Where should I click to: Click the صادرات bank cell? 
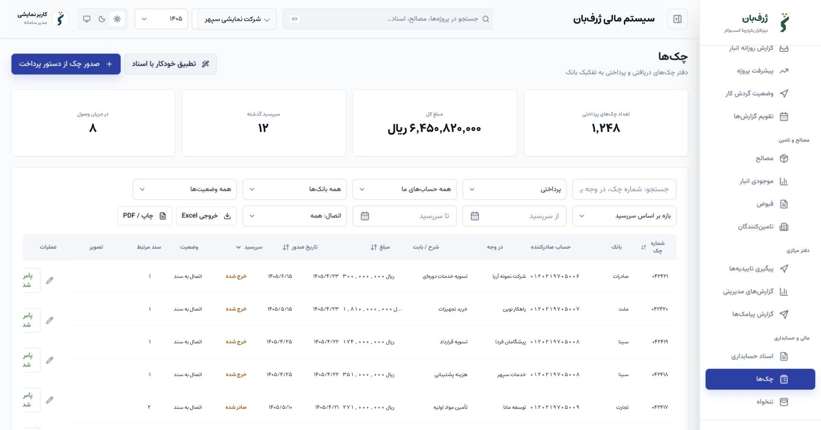621,276
